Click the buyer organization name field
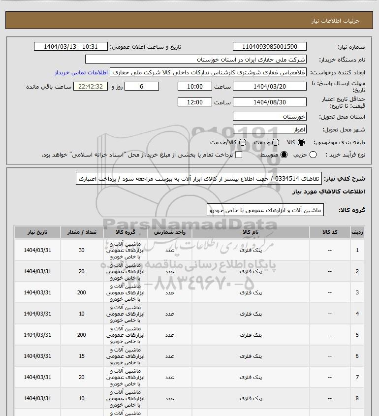Image resolution: width=379 pixels, height=416 pixels. click(196, 60)
